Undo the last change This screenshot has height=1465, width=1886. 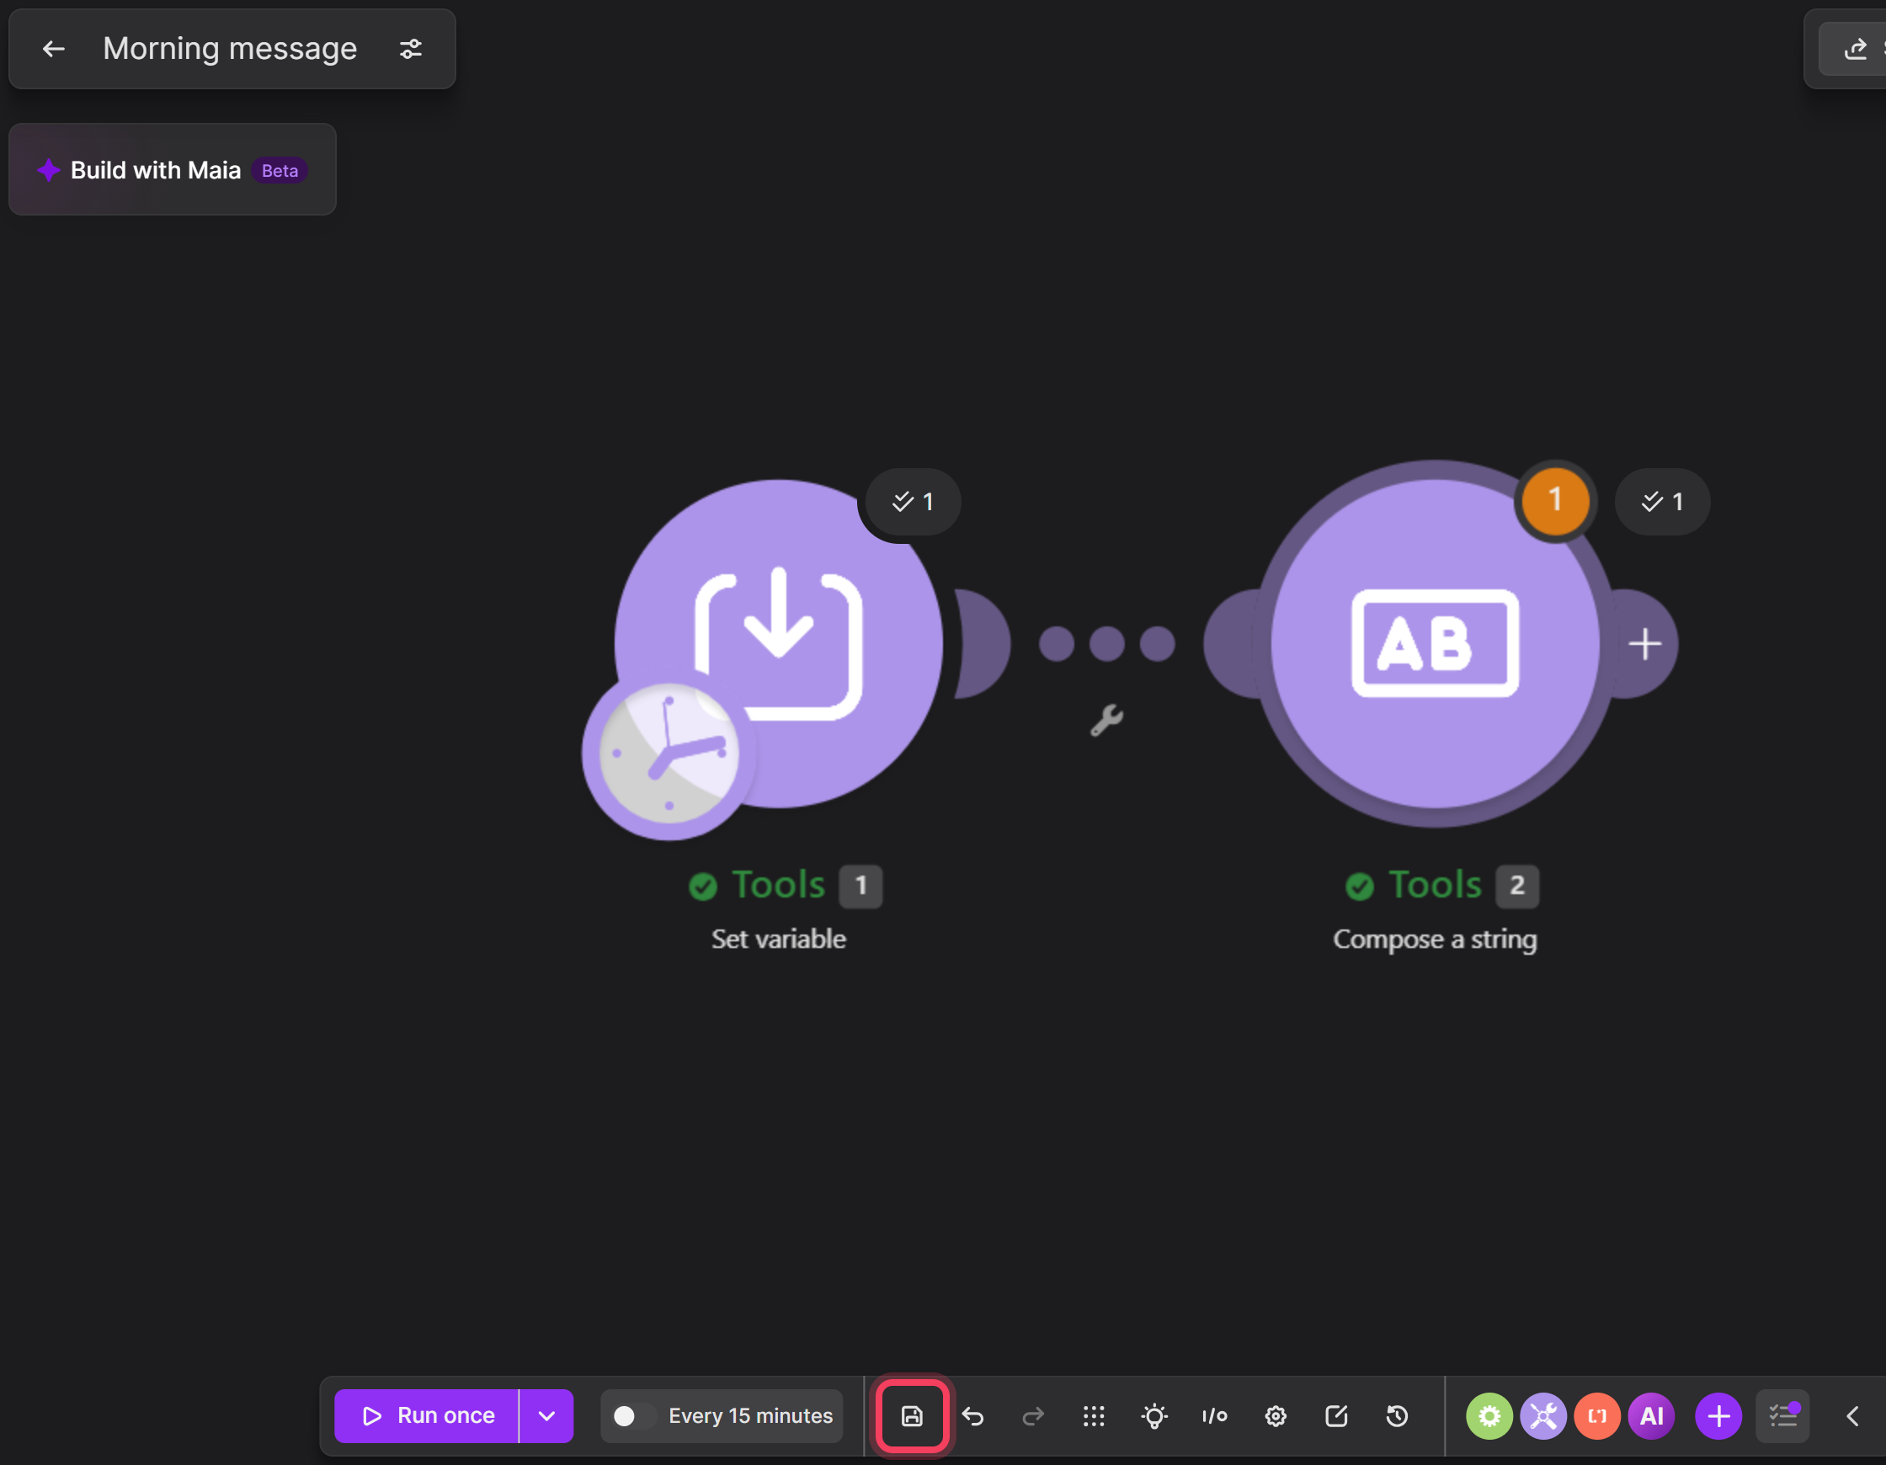[x=973, y=1416]
